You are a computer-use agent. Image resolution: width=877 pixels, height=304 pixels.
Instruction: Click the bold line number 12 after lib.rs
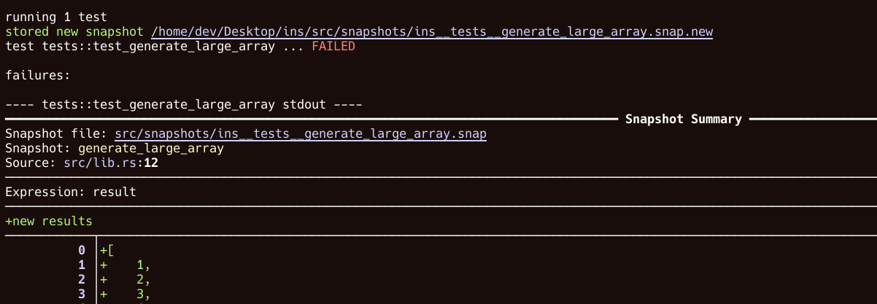click(x=151, y=163)
